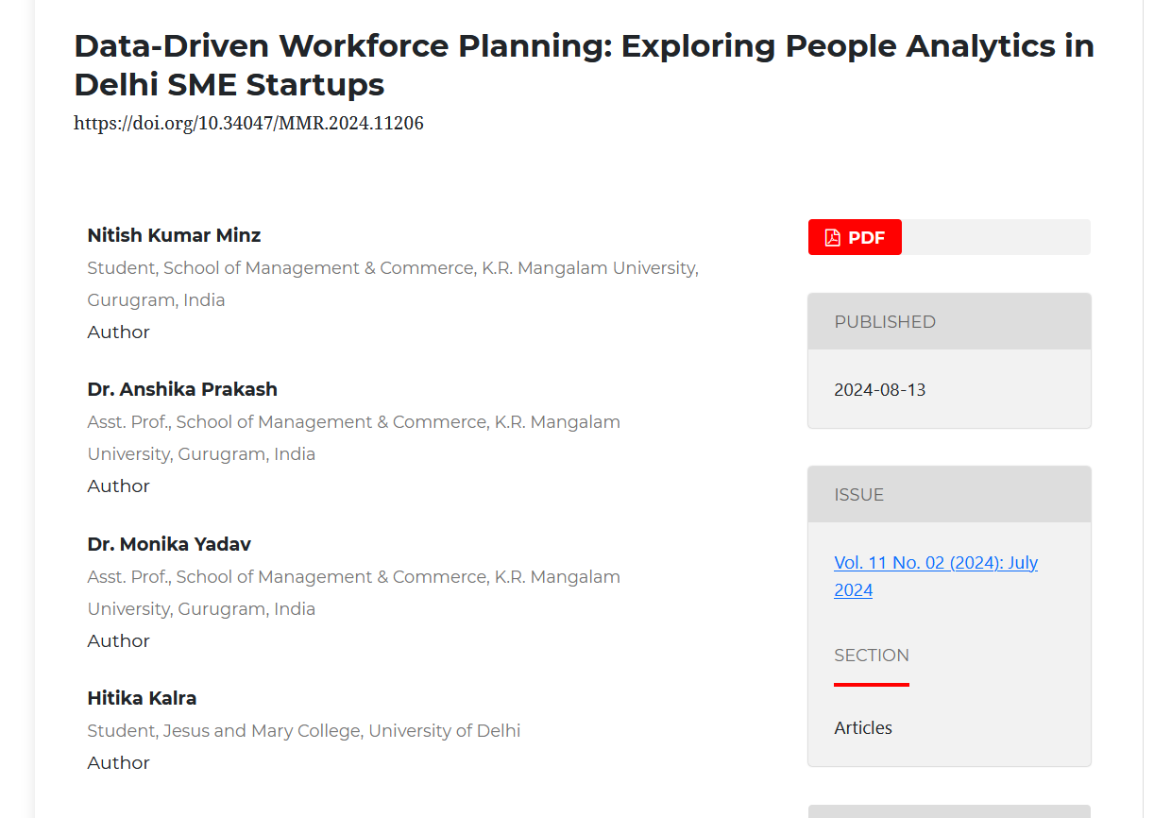Select author name Hitika Kalra
The height and width of the screenshot is (818, 1154).
pos(142,698)
